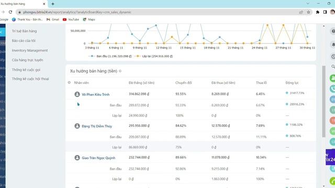The image size is (335, 188).
Task: Click the 12 tháng 11 chart axis label
Action: (164, 48)
